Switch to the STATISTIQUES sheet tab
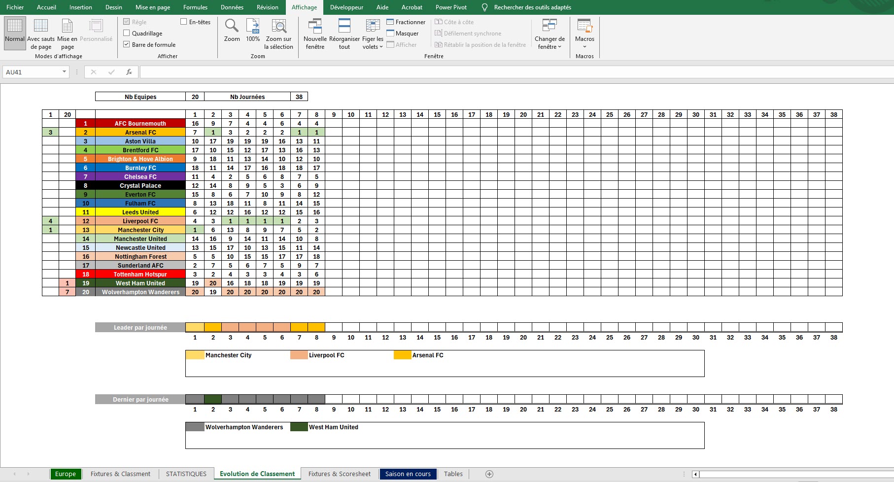 [x=186, y=474]
